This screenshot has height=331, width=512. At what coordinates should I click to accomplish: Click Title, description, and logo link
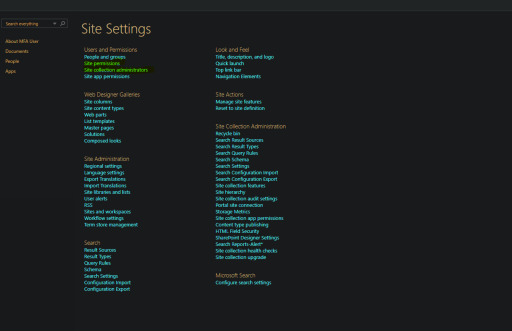[x=244, y=57]
